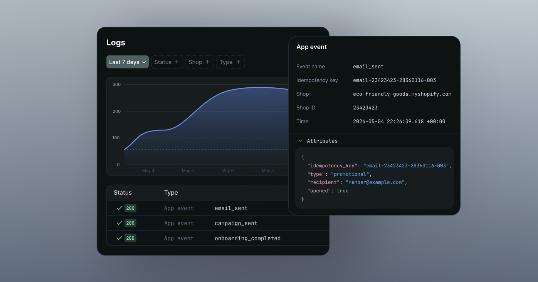Select the 200 badge in onboarding_completed row
Viewport: 538px width, 282px height.
(130, 238)
